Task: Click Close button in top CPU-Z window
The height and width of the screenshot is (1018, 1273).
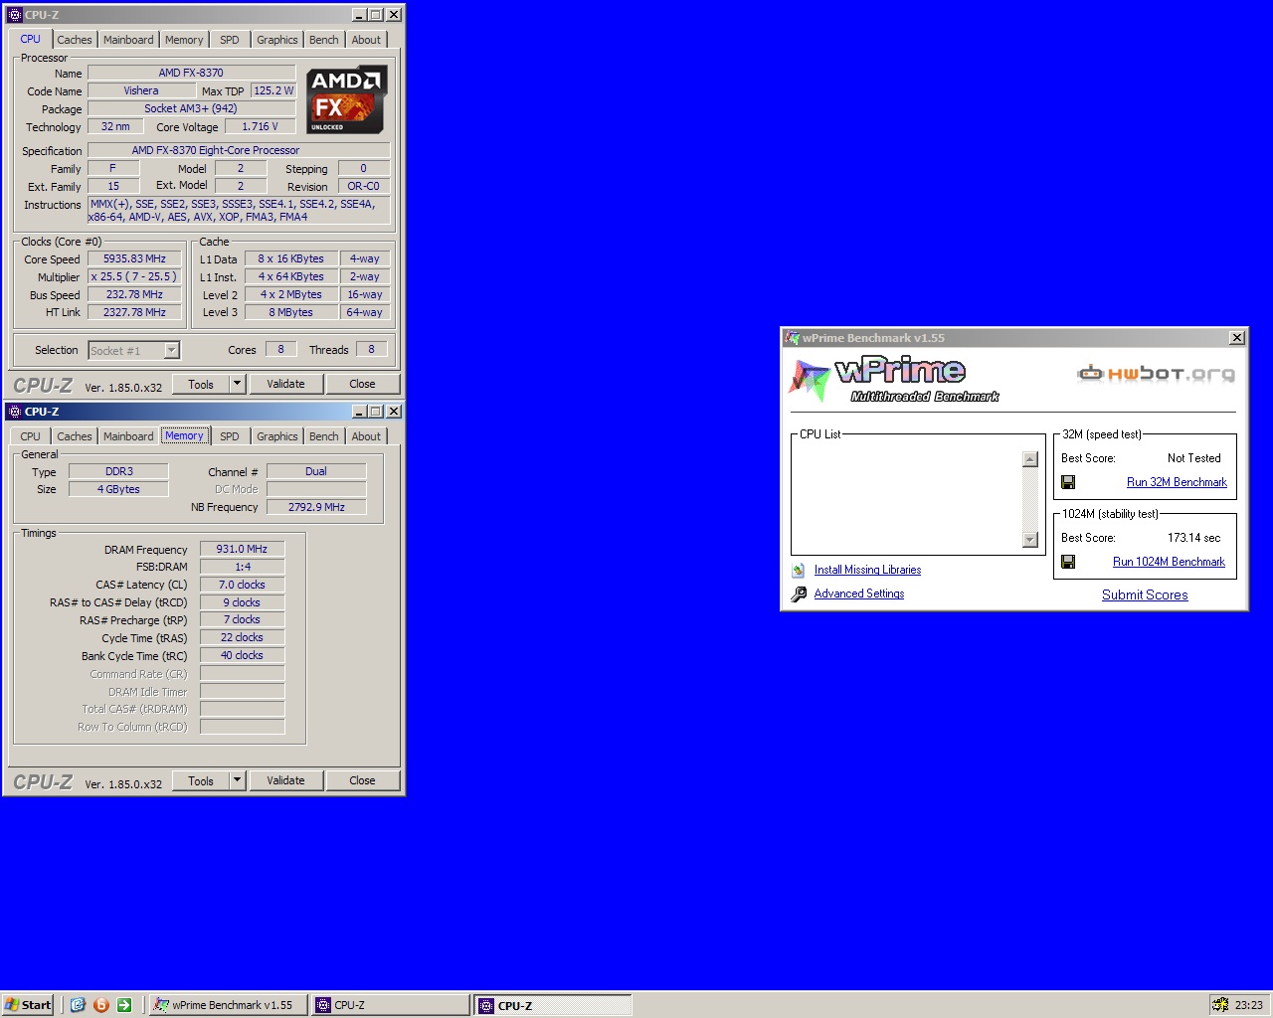Action: (x=362, y=384)
